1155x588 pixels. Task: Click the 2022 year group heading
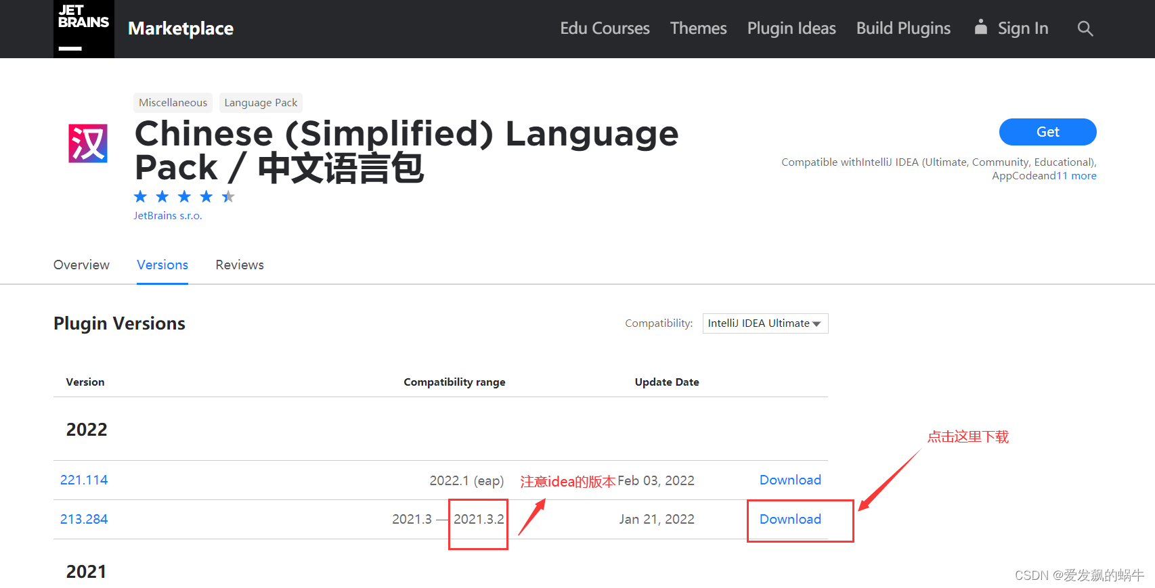click(87, 430)
